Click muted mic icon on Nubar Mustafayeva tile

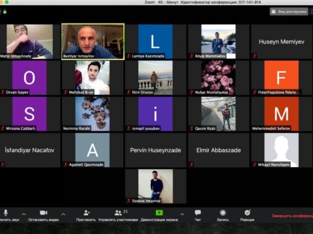click(192, 92)
